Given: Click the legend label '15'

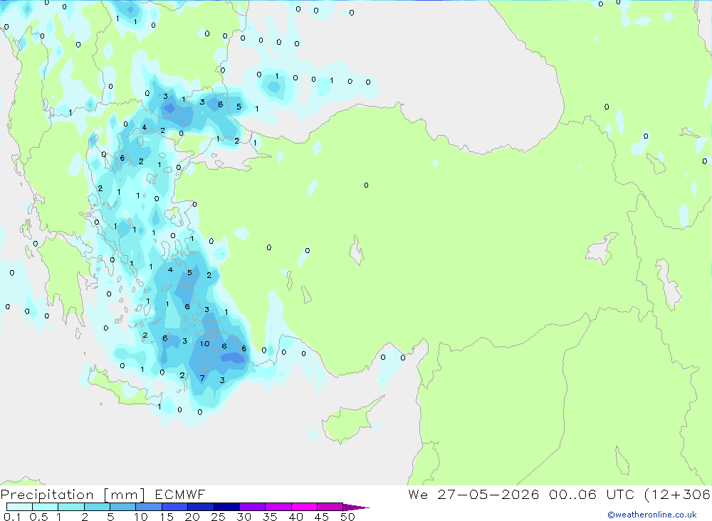Looking at the screenshot, I should pos(167,517).
